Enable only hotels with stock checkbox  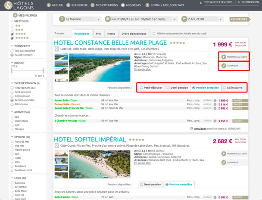tap(154, 34)
